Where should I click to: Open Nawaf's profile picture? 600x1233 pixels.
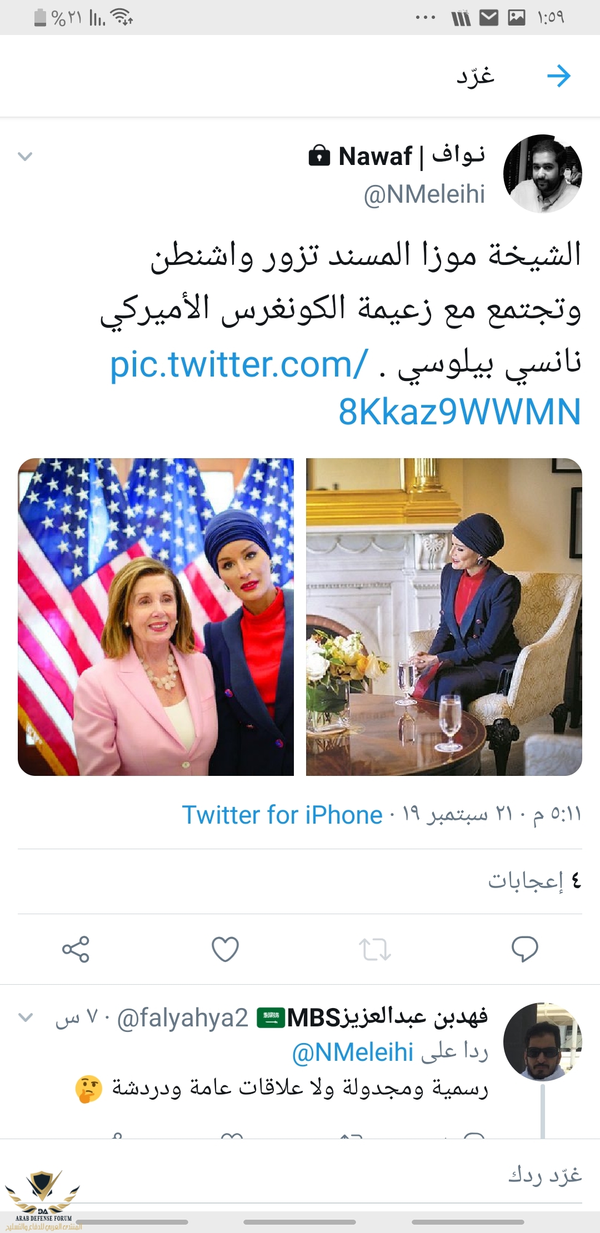543,173
